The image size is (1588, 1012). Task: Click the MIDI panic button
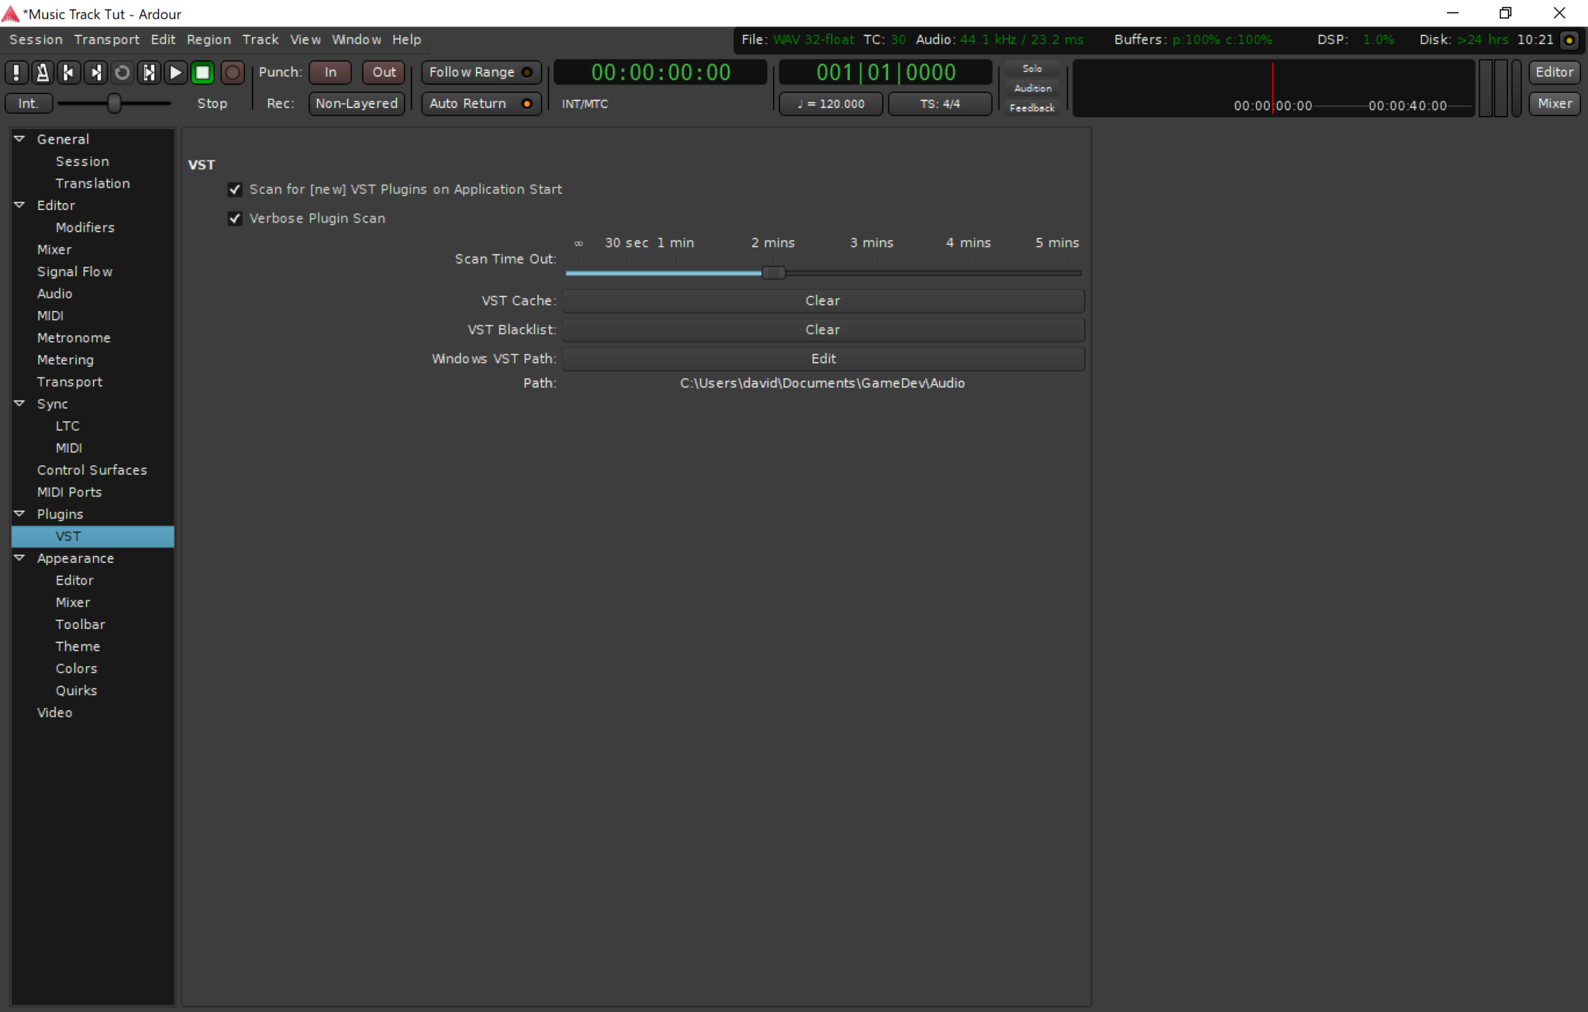tap(16, 72)
